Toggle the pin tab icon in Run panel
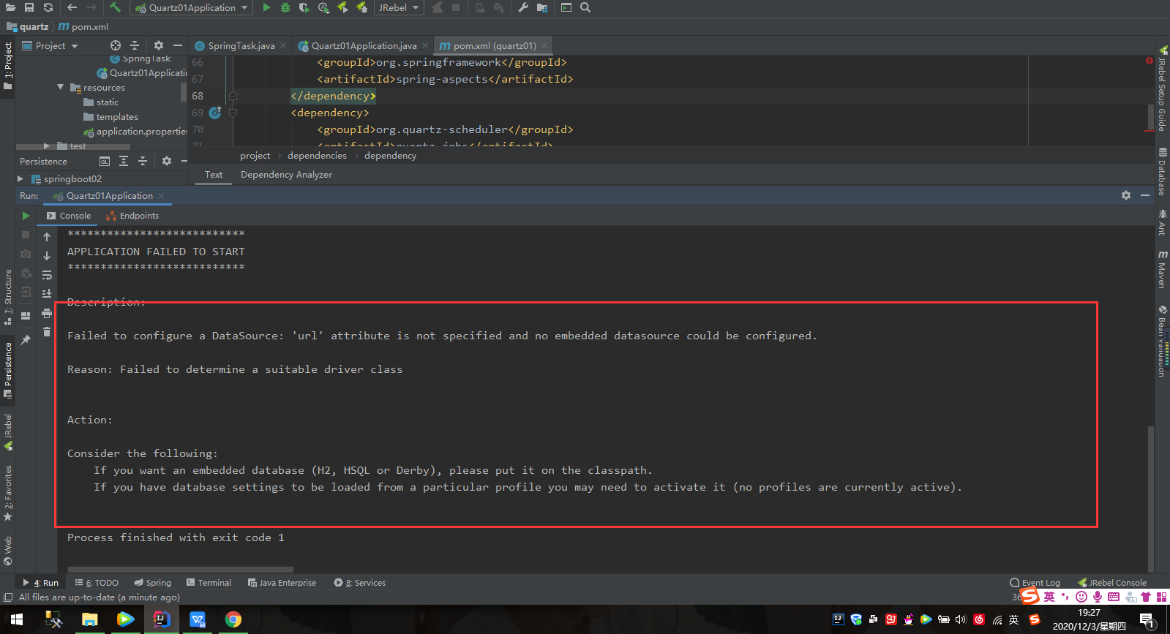Viewport: 1170px width, 634px height. point(26,340)
